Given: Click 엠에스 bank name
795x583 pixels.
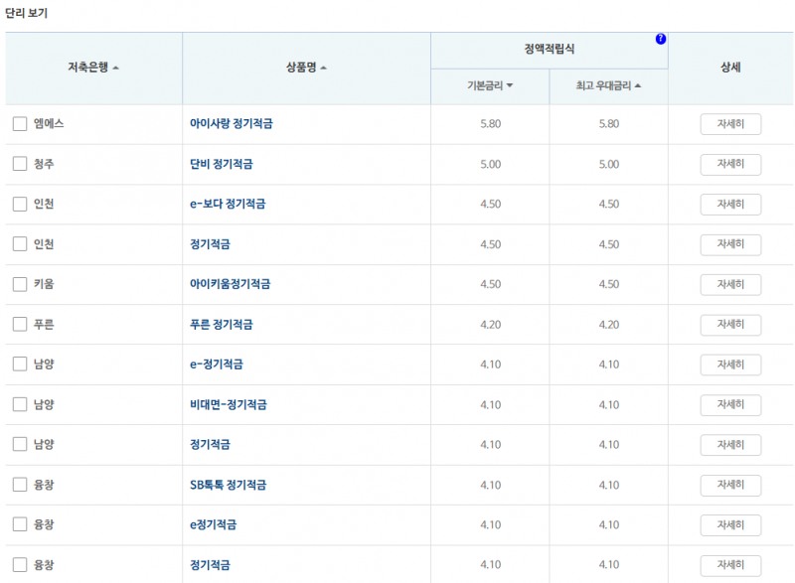Looking at the screenshot, I should point(49,123).
